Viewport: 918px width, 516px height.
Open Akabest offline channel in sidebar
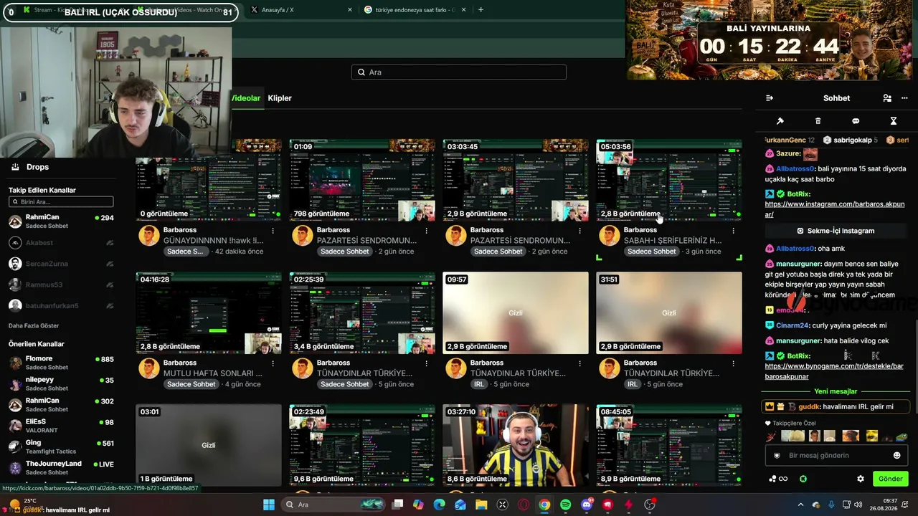pos(61,243)
